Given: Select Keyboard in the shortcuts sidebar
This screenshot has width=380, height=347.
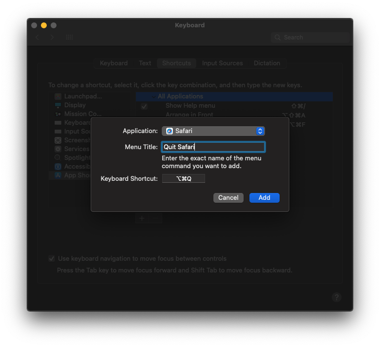Looking at the screenshot, I should 70,123.
